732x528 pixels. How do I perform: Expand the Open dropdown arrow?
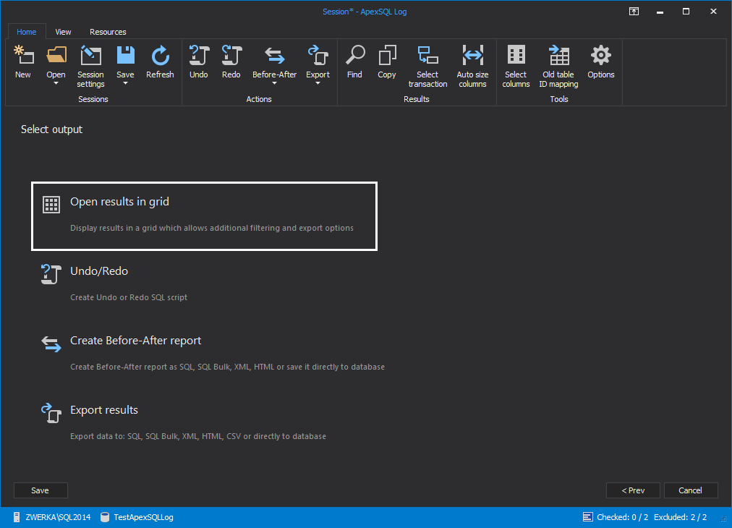coord(56,84)
